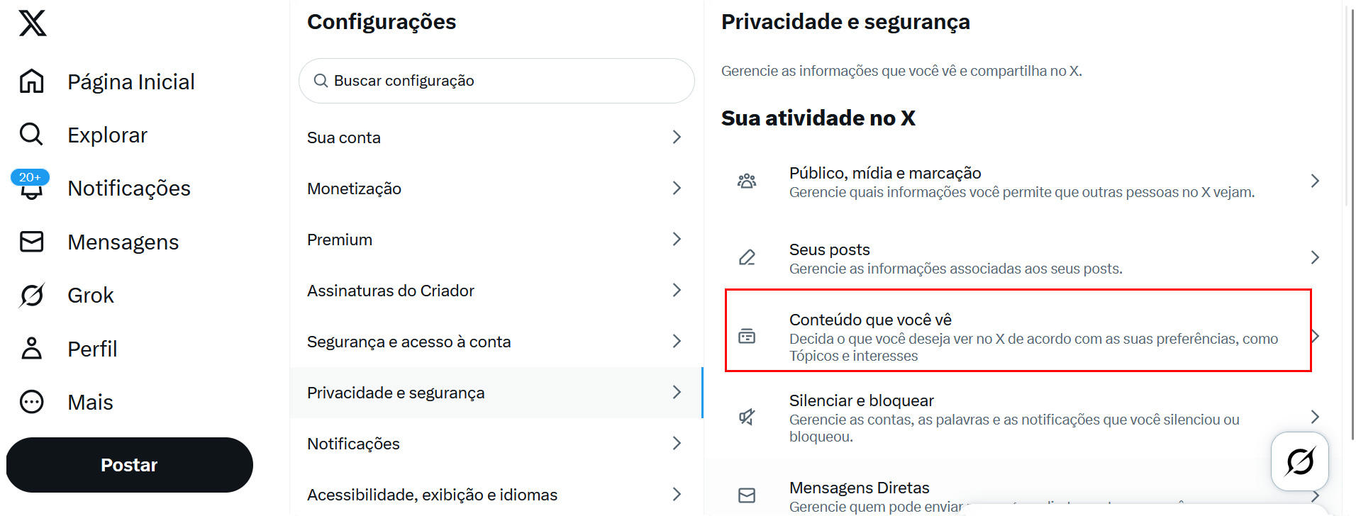Image resolution: width=1356 pixels, height=516 pixels.
Task: Select Segurança e acesso à conta
Action: pyautogui.click(x=409, y=342)
